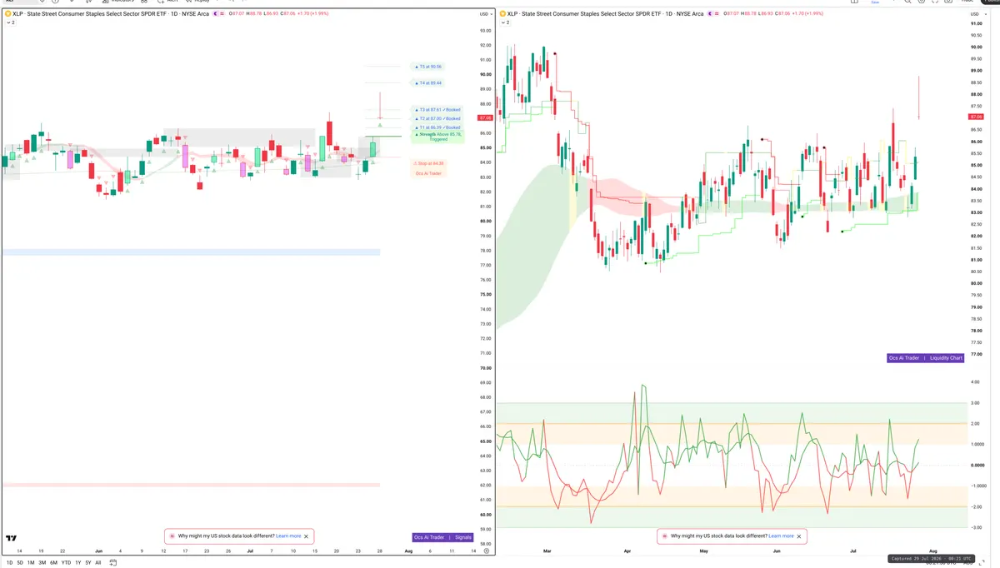This screenshot has height=568, width=1000.
Task: Click the right chart symbol title text
Action: (x=606, y=14)
